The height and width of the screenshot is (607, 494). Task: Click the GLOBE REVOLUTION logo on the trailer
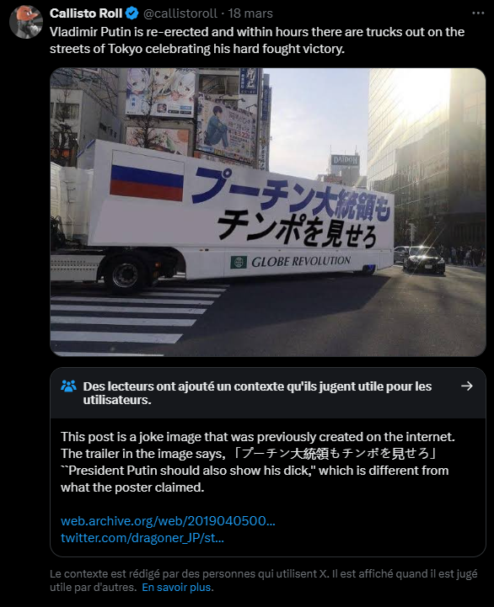pyautogui.click(x=291, y=262)
